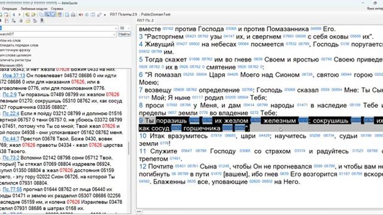Open the results count dropdown showing 50
Image resolution: width=383 pixels, height=215 pixels.
(x=129, y=28)
